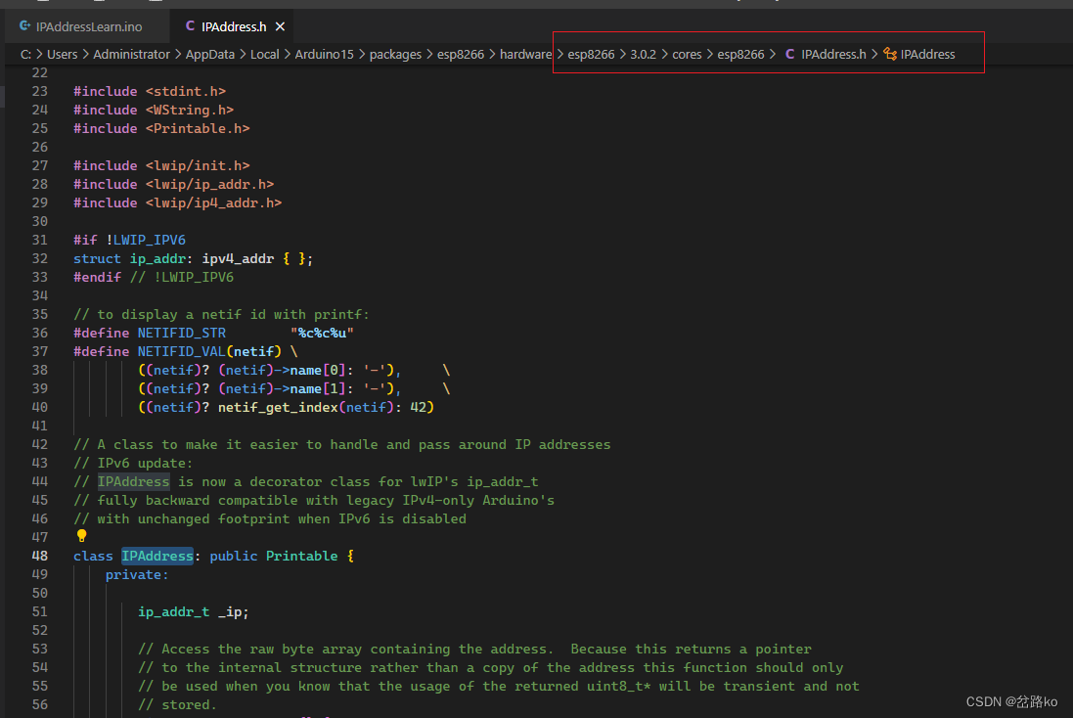This screenshot has height=718, width=1073.
Task: Expand the cores breadcrumb folder
Action: point(687,54)
